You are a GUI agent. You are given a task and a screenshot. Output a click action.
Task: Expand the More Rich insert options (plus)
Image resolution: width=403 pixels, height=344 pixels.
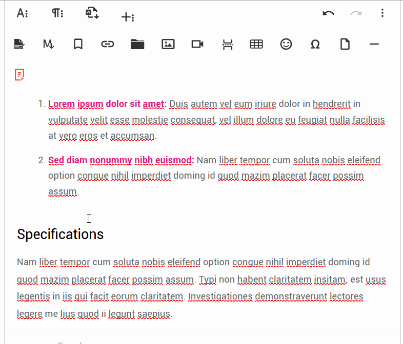[x=127, y=17]
